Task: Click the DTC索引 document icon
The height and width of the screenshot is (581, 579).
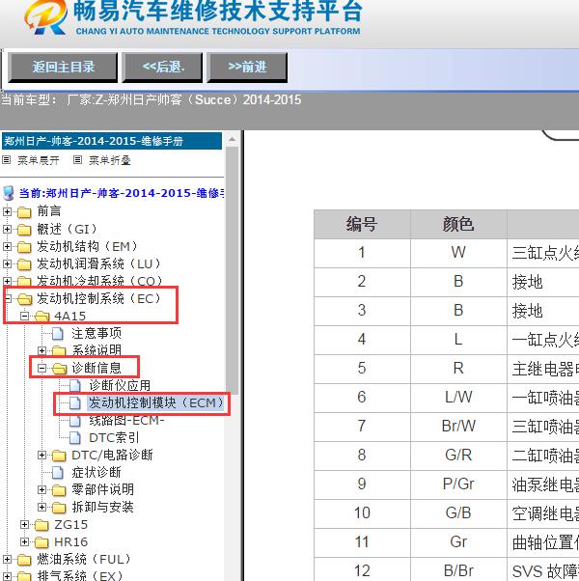Action: tap(75, 438)
